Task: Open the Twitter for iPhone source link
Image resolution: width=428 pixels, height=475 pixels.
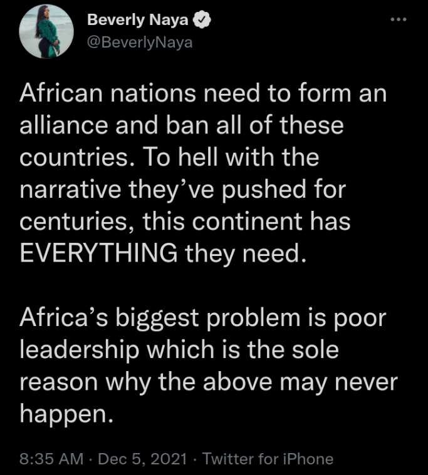Action: tap(268, 459)
